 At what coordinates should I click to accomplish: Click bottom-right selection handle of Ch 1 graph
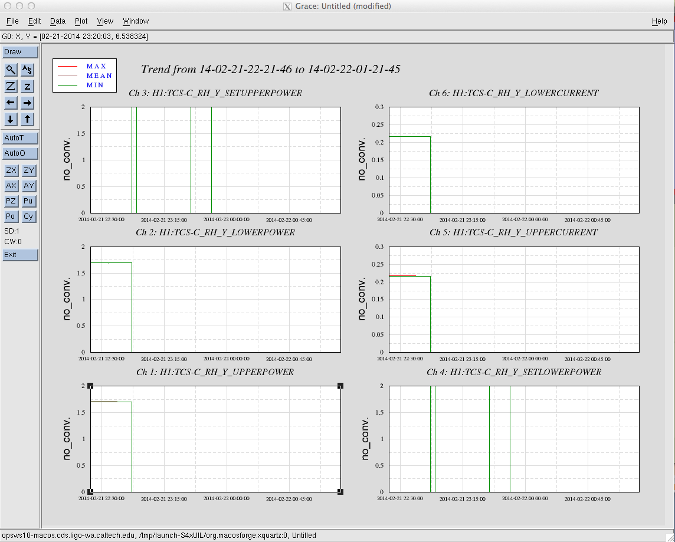coord(340,492)
